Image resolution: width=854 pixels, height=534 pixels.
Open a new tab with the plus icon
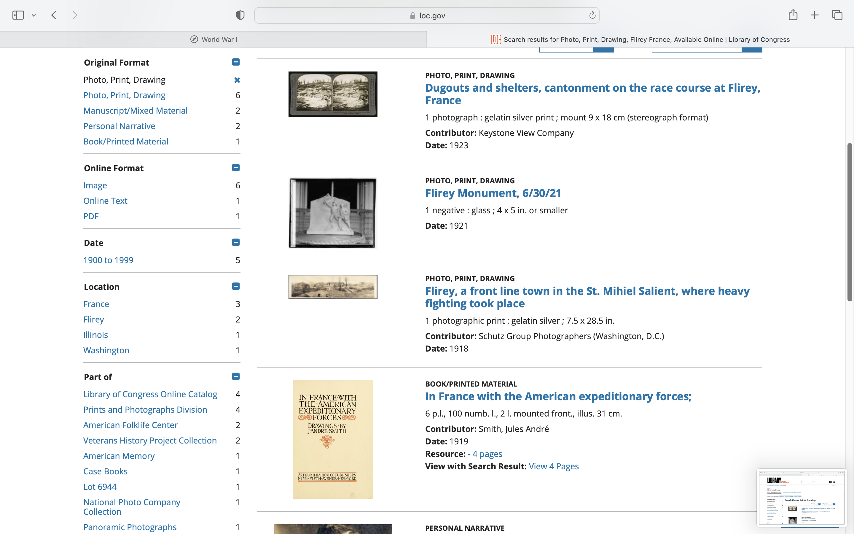[x=815, y=15]
